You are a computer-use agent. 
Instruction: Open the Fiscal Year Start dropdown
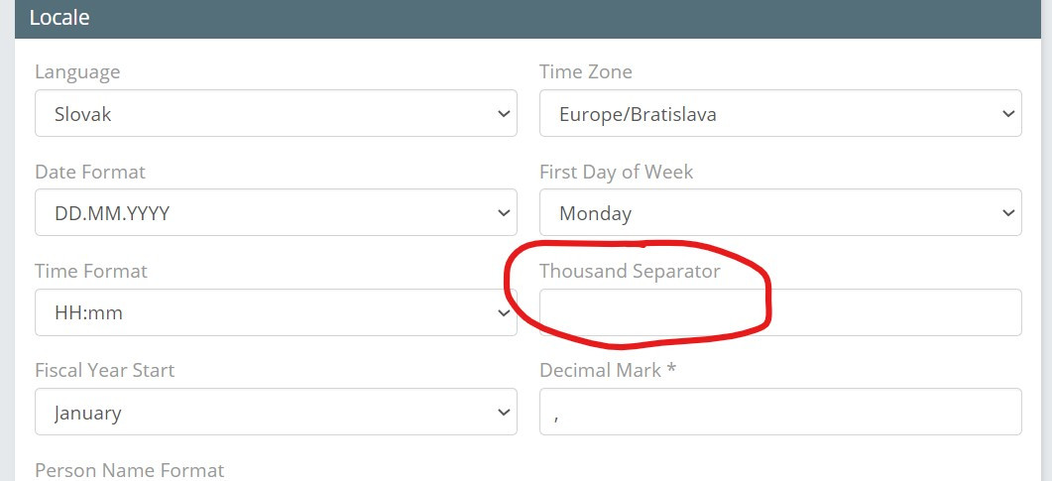click(275, 413)
